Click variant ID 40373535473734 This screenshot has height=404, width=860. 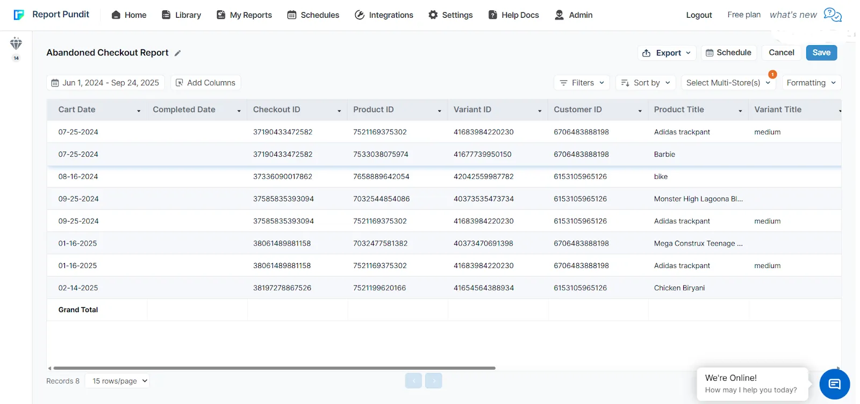coord(484,199)
